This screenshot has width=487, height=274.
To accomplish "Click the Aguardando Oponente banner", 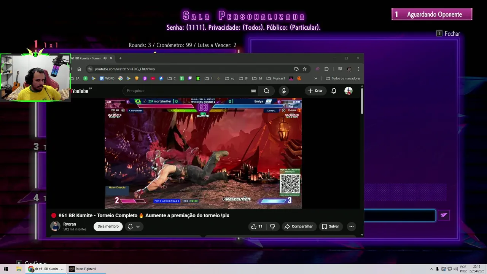I will pos(432,14).
